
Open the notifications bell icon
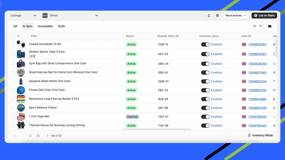[x=209, y=15]
